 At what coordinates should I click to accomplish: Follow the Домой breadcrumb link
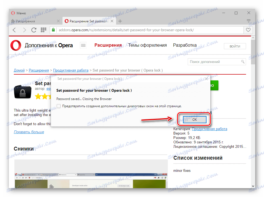19,70
